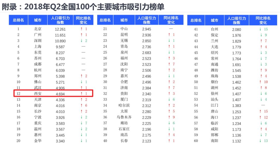Click the index value 12.261
The width and height of the screenshot is (280, 144).
click(60, 29)
